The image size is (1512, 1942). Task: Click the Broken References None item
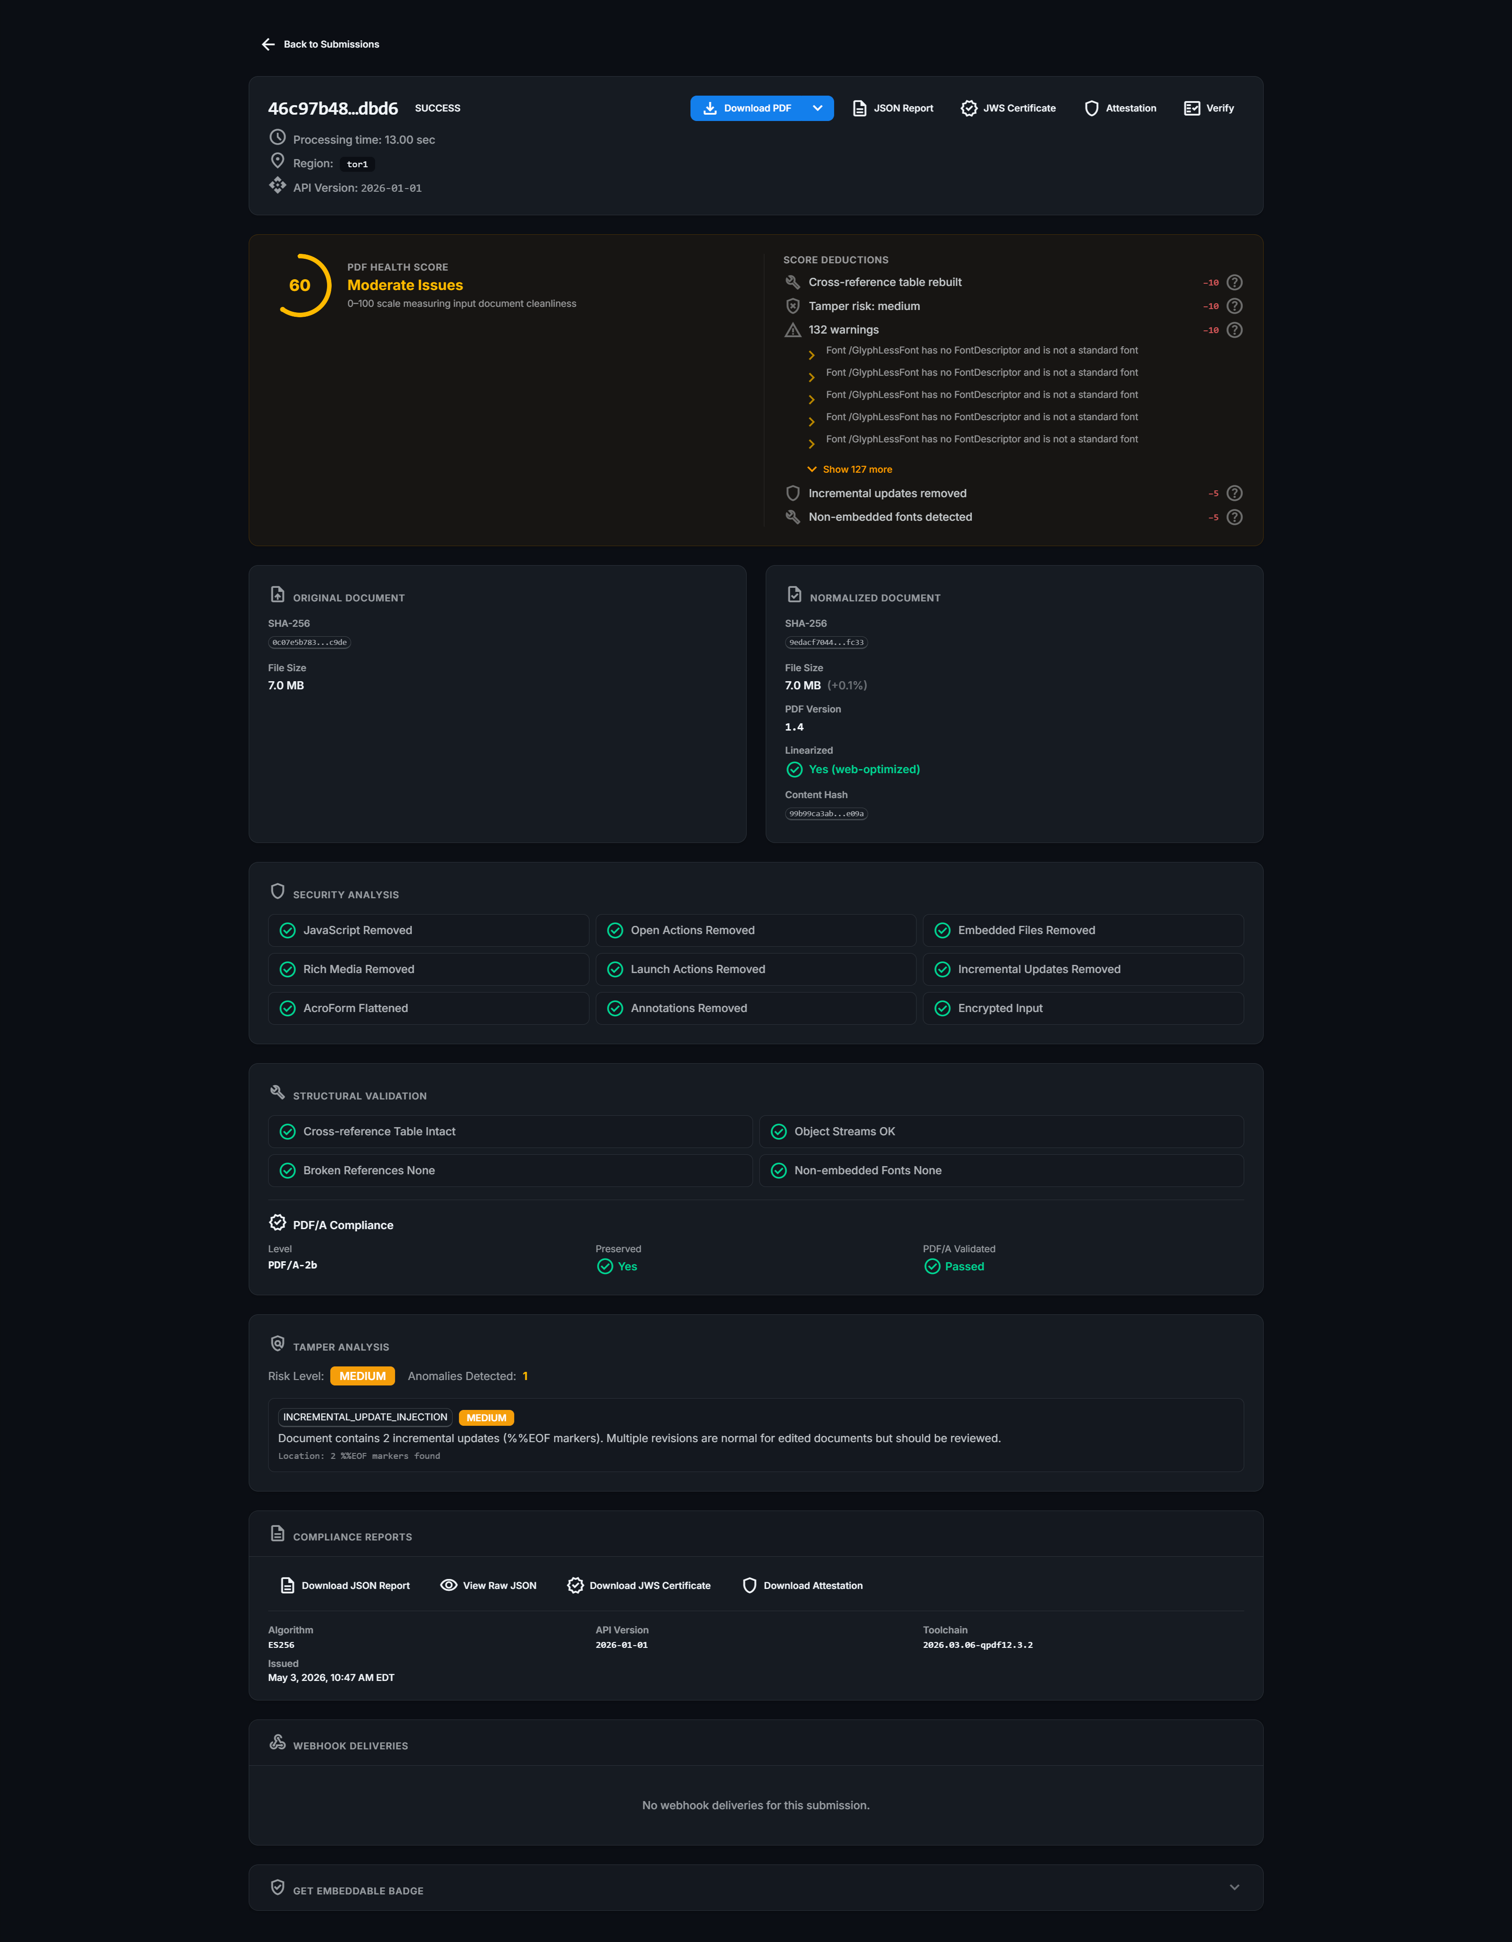point(510,1171)
